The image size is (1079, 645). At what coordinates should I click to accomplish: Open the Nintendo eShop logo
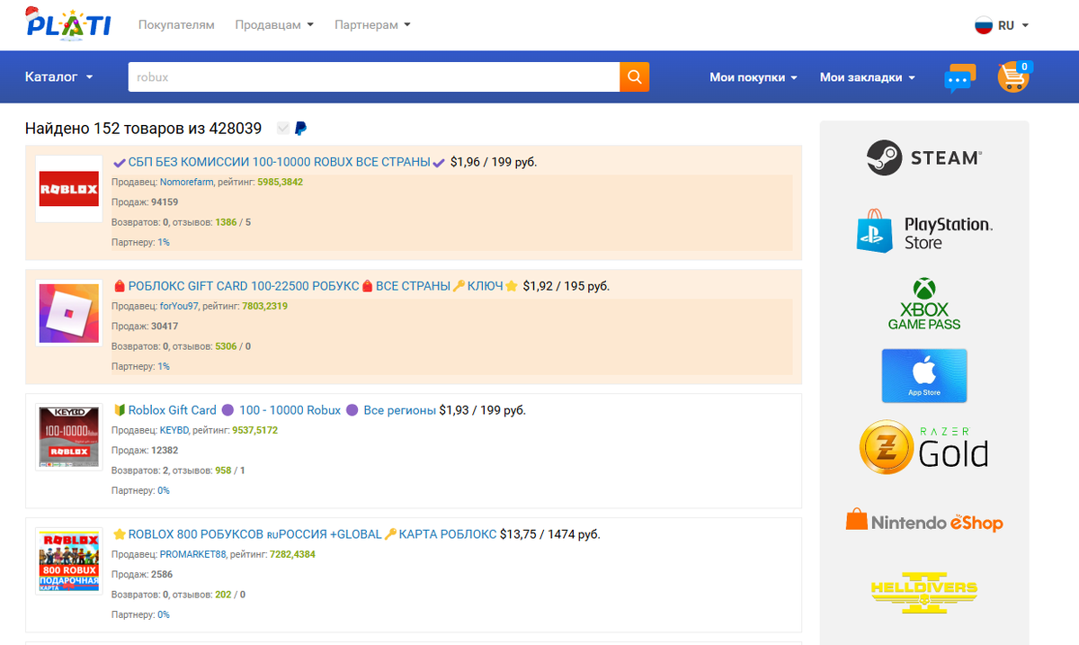click(x=924, y=522)
